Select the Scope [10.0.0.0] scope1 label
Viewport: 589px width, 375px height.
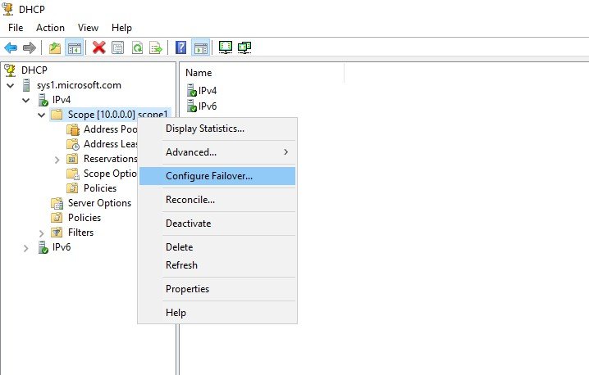117,115
